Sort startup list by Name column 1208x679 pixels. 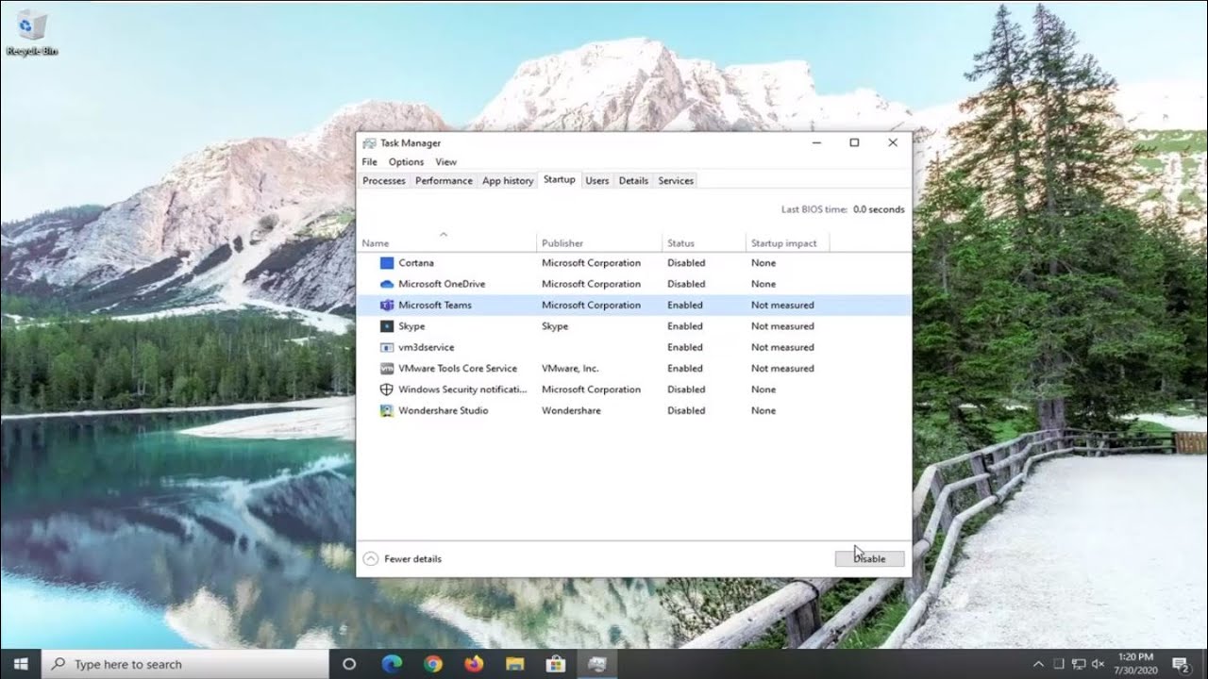click(448, 240)
